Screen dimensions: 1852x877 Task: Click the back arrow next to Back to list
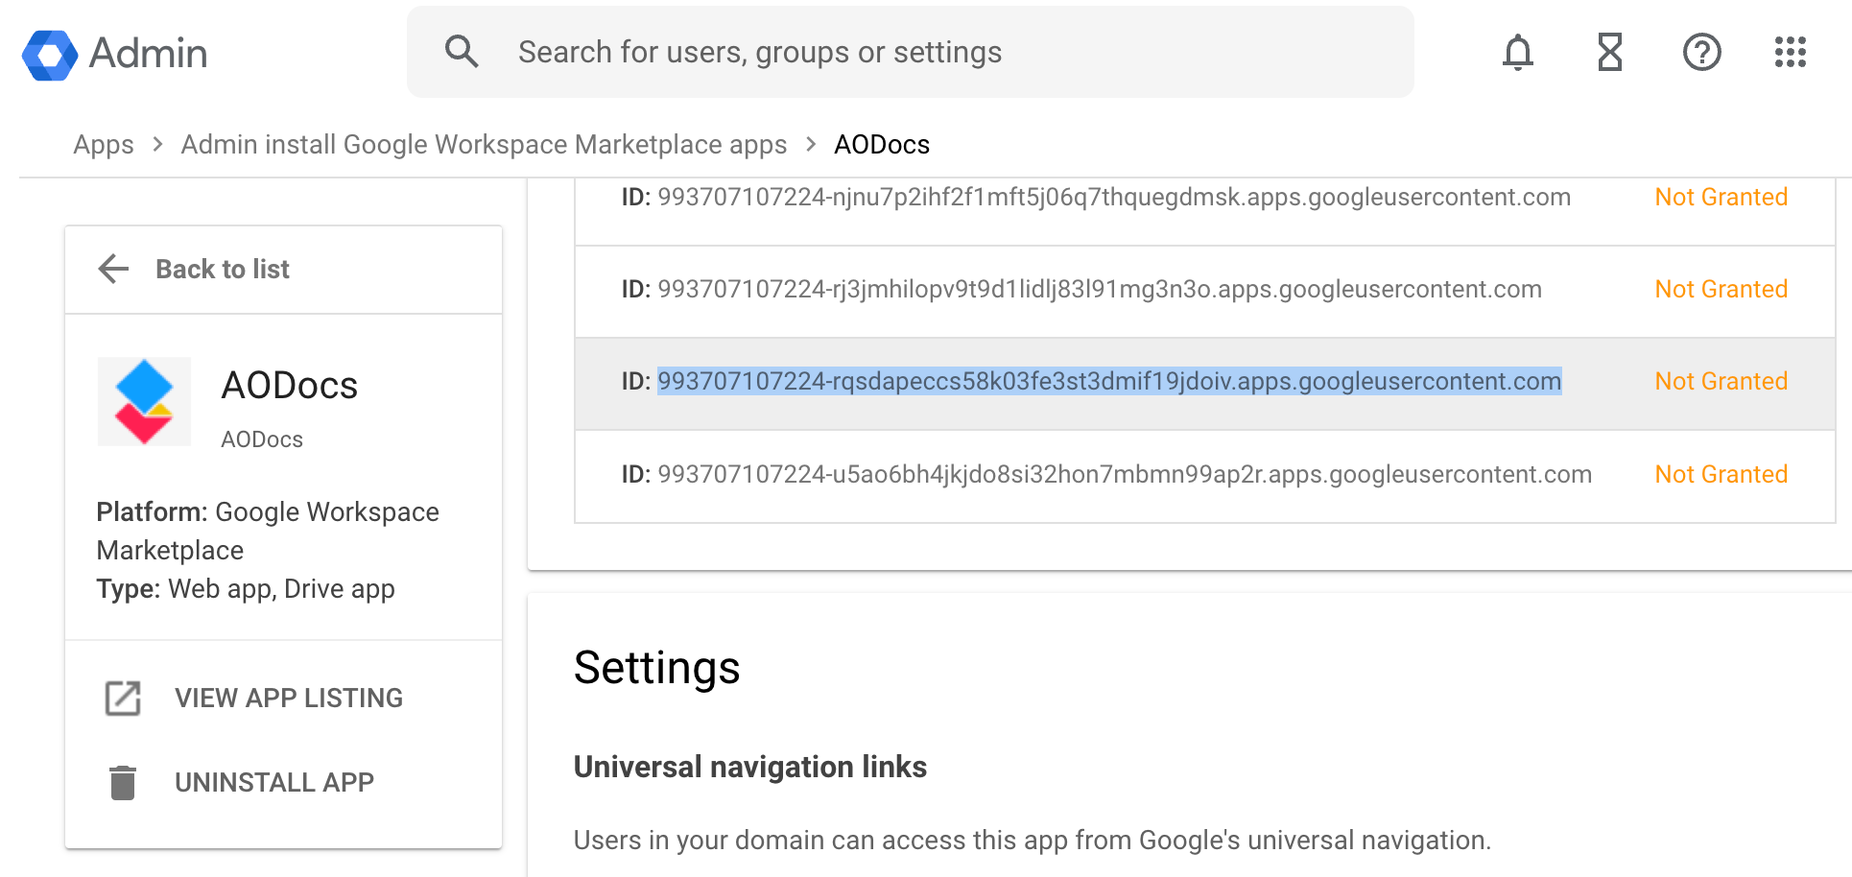(x=112, y=269)
